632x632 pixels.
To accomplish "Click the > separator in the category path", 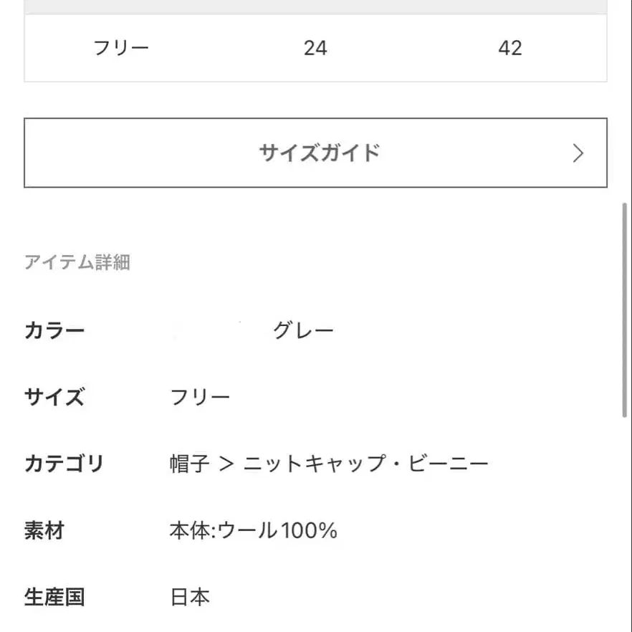I will [226, 464].
